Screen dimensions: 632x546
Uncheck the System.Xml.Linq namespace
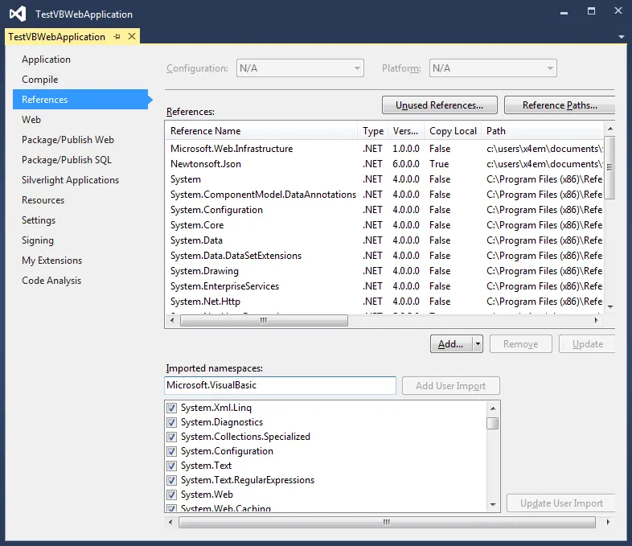tap(172, 408)
